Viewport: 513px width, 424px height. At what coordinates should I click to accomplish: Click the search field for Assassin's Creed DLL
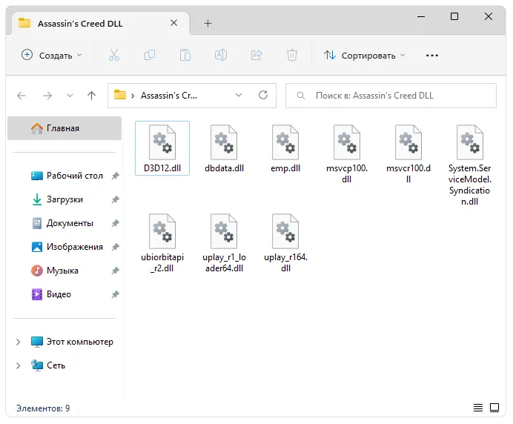[391, 96]
